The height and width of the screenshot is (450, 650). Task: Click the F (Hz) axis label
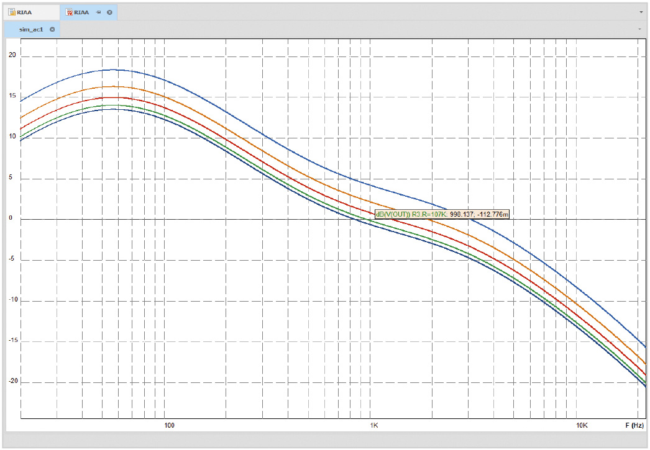click(x=634, y=426)
